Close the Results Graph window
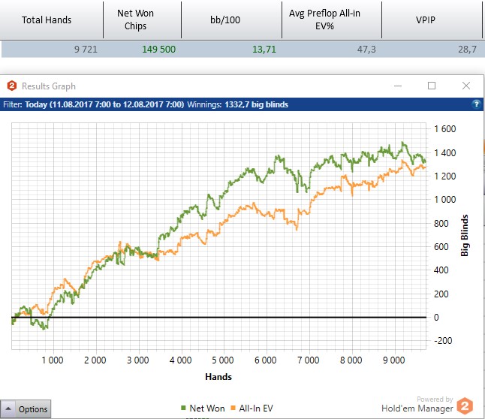This screenshot has width=485, height=419. pyautogui.click(x=466, y=86)
